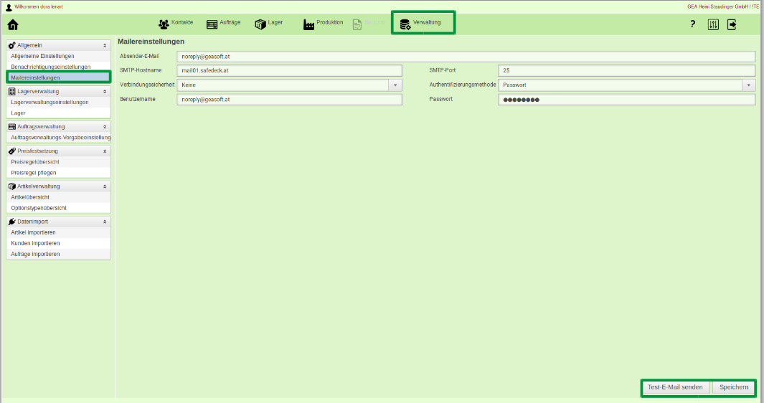Collapse the Datenimport sidebar section
Viewport: 764px width, 403px height.
105,222
